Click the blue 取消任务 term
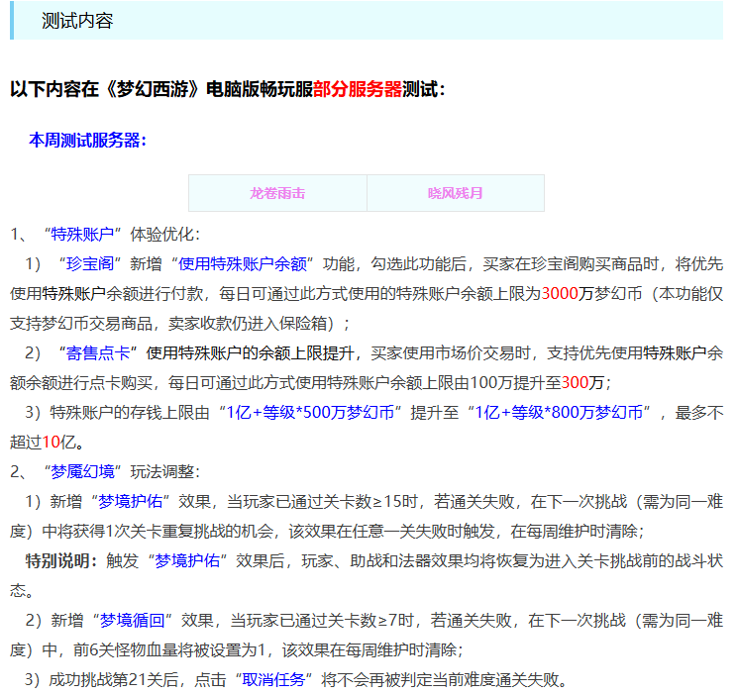Viewport: 738px width, 695px height. [x=273, y=679]
